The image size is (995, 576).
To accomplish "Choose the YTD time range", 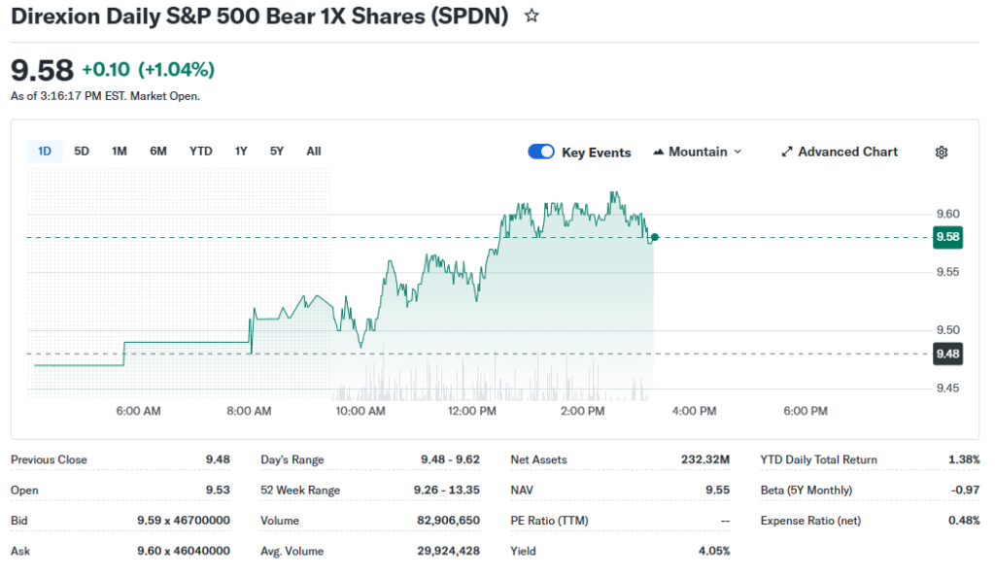I will pos(200,151).
